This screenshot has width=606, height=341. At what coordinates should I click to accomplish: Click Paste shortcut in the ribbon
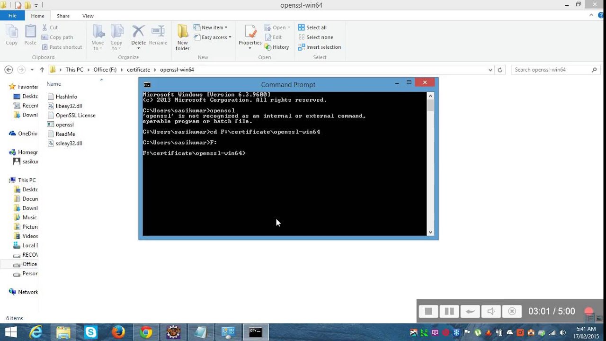click(x=62, y=47)
